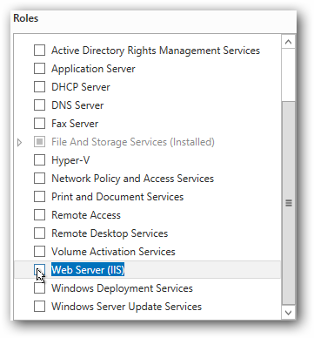Select Network Policy and Access Services label
Screen dimensions: 314x338
(132, 179)
